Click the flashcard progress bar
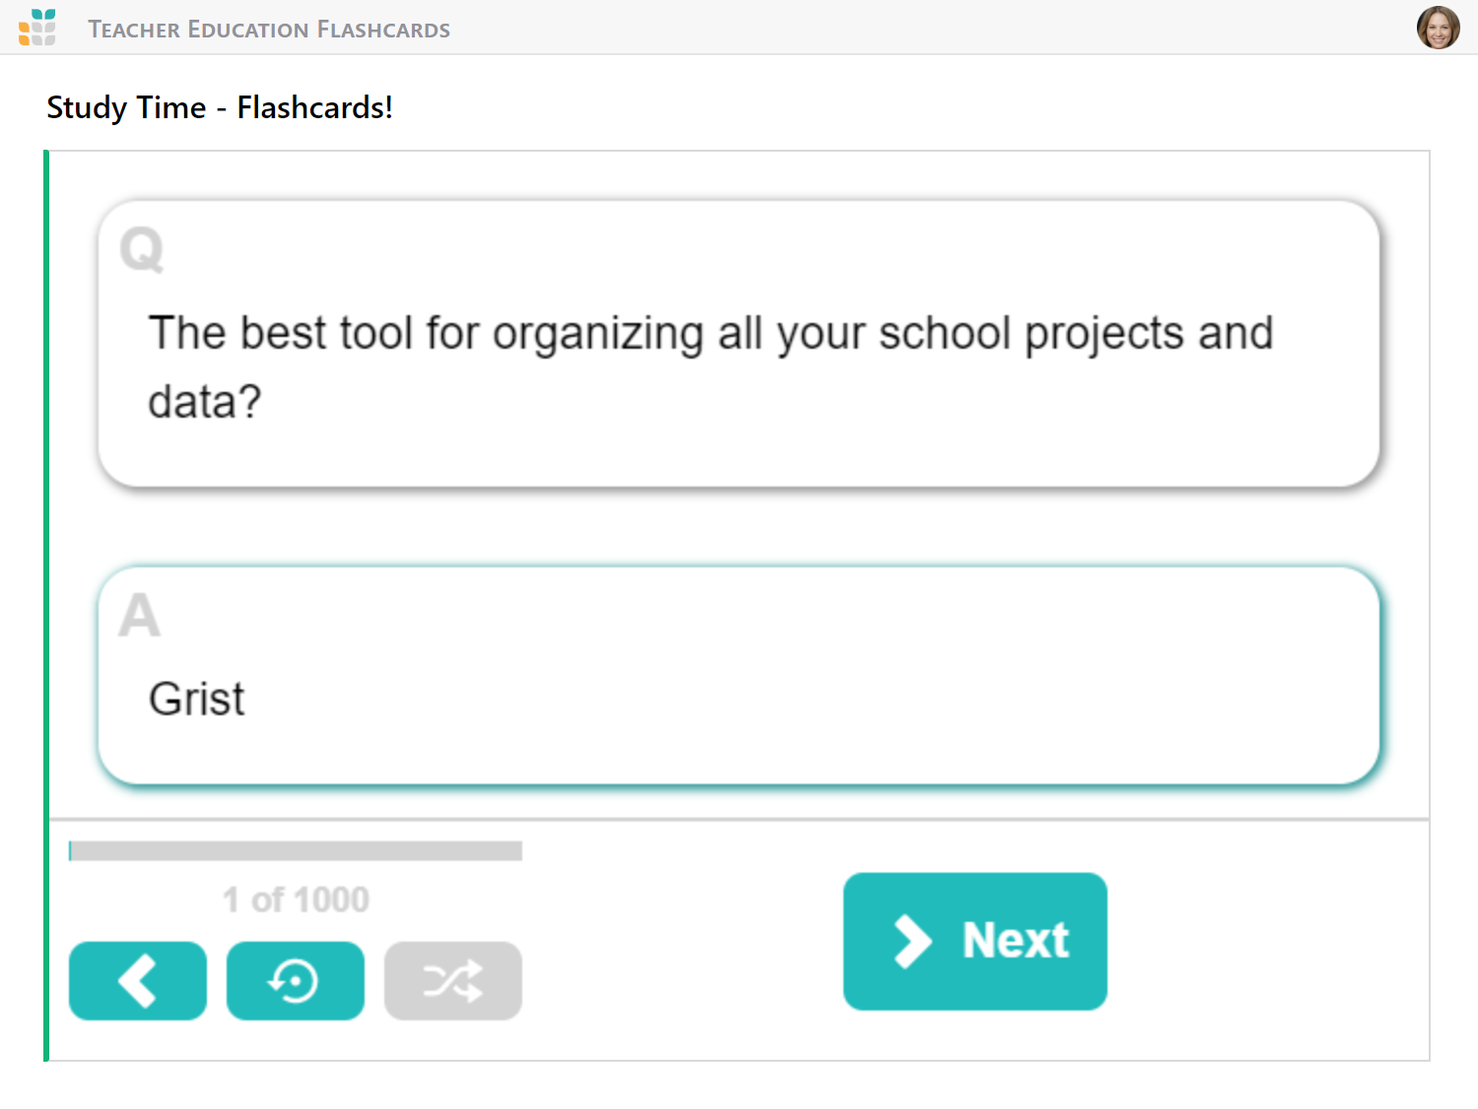Viewport: 1478px width, 1109px height. coord(296,851)
